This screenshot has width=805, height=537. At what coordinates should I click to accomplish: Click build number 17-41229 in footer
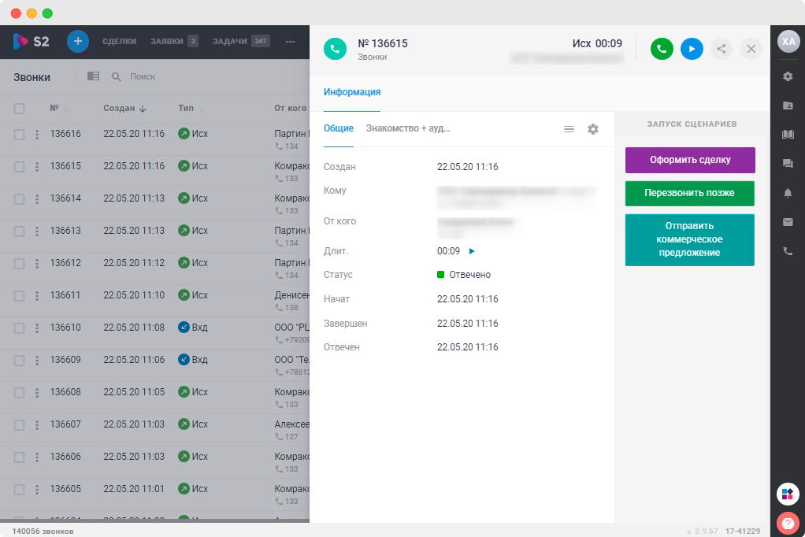tap(742, 531)
